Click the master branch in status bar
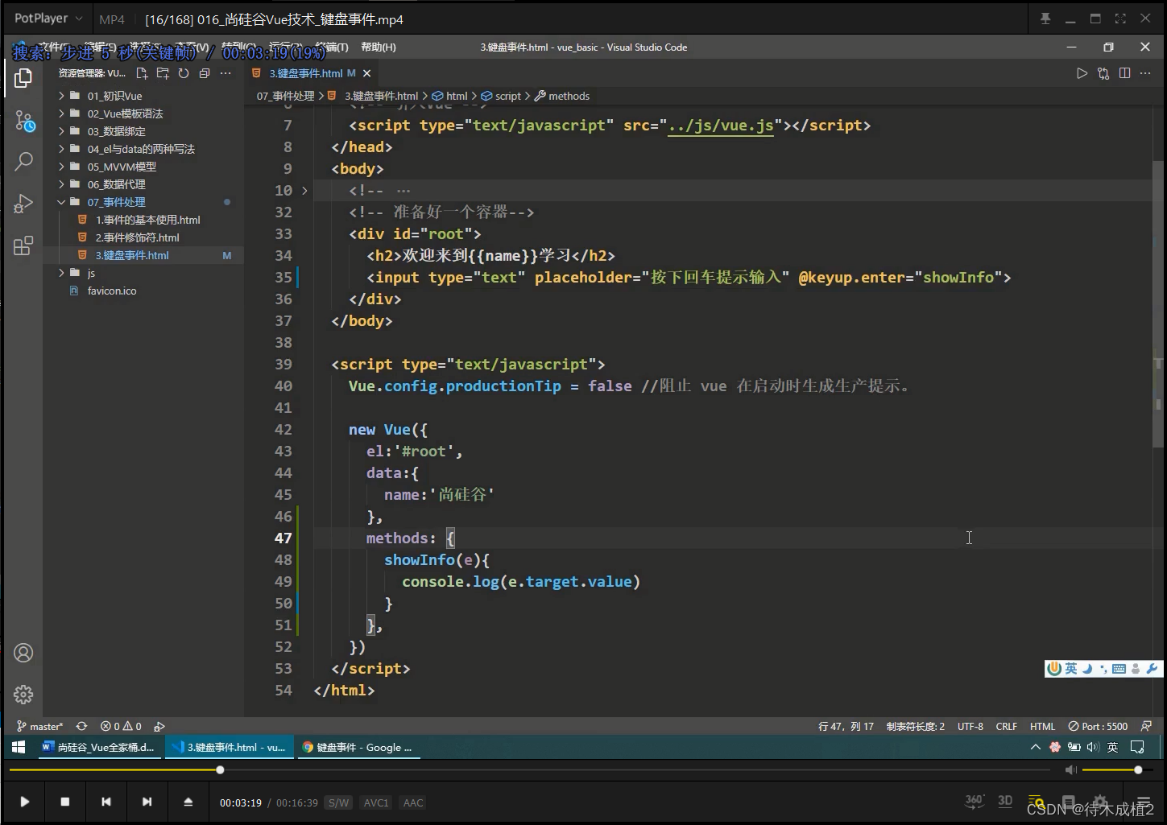 (x=40, y=726)
